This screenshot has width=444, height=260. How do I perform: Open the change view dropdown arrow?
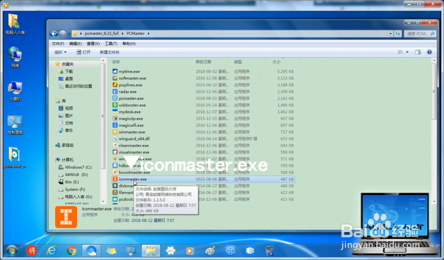click(x=407, y=52)
